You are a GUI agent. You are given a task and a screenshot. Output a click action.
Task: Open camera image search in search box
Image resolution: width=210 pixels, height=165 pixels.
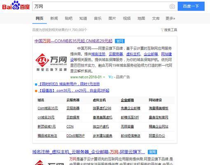pyautogui.click(x=172, y=6)
